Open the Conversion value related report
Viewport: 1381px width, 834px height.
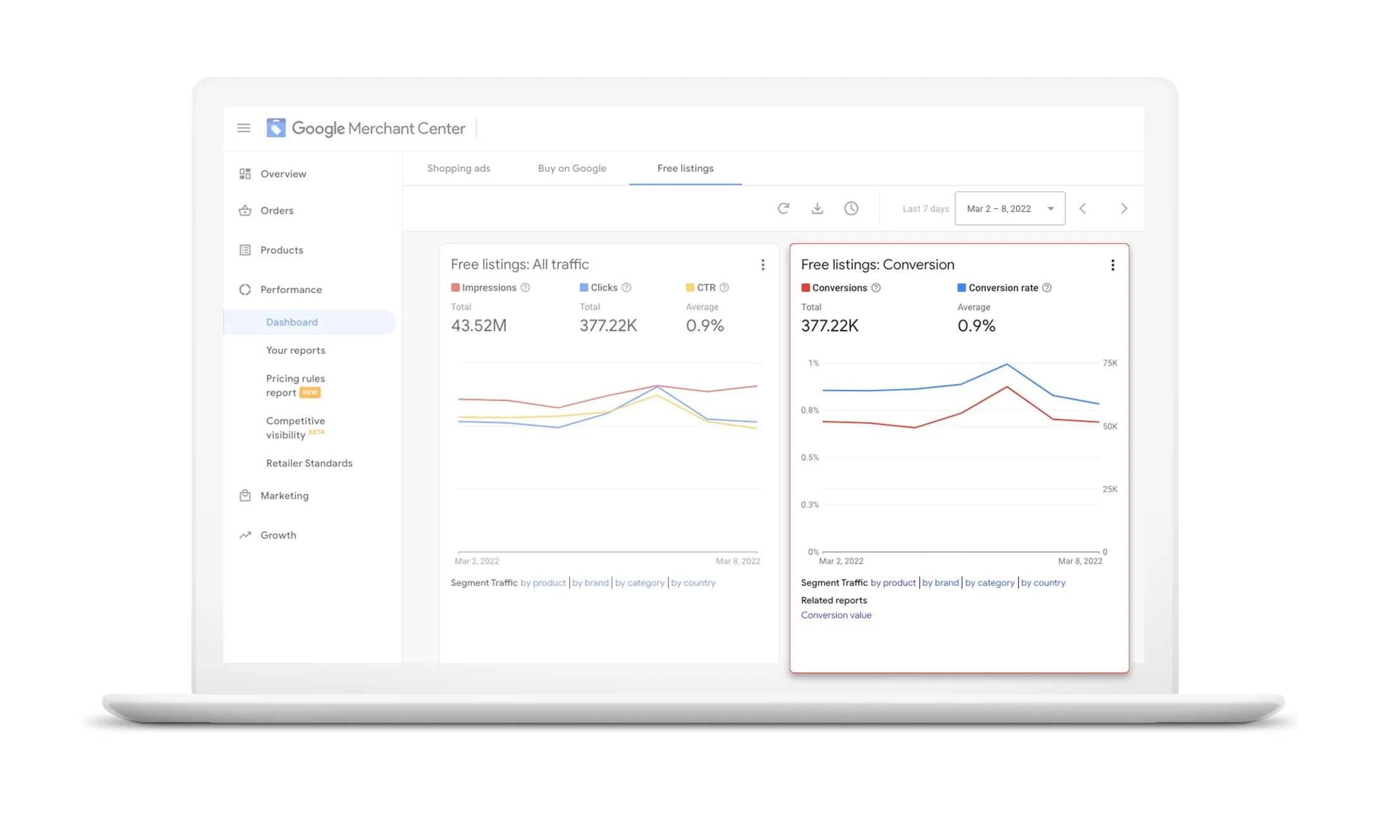(x=836, y=615)
